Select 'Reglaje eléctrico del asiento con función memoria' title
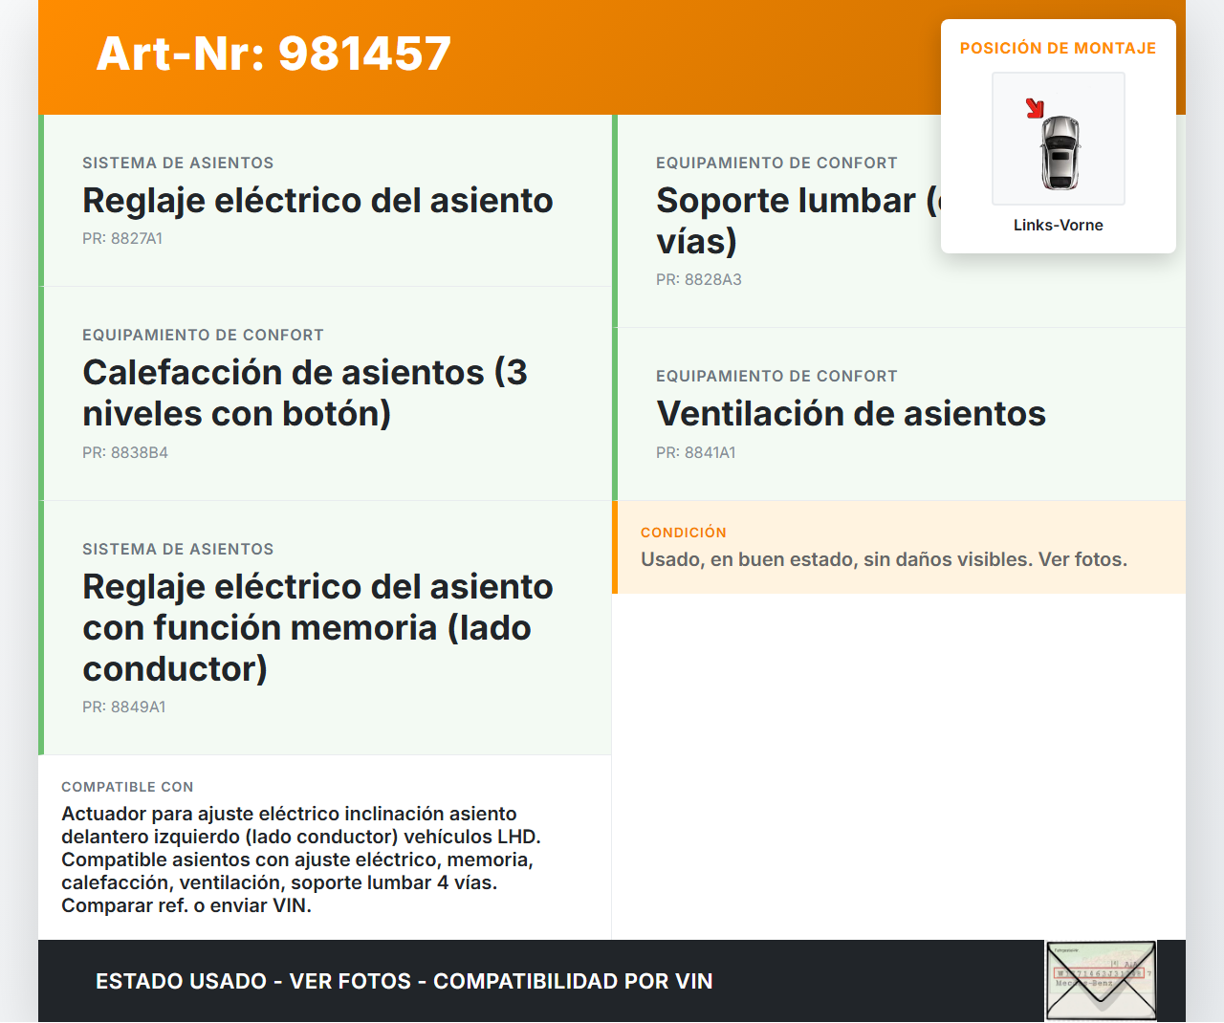The height and width of the screenshot is (1023, 1224). (317, 628)
